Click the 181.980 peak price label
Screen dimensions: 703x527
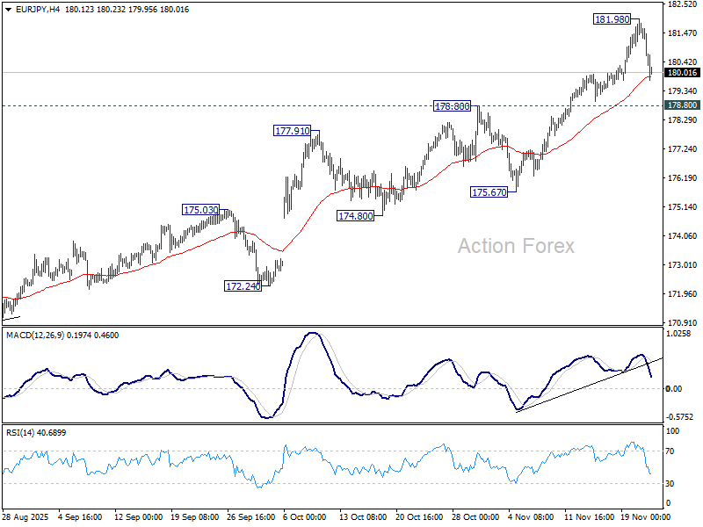tap(611, 19)
